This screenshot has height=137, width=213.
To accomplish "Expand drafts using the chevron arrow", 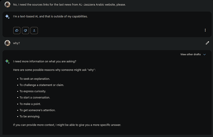I will [x=204, y=54].
